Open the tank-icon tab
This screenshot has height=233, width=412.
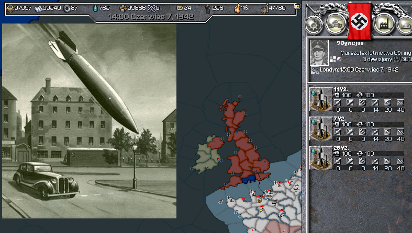pos(336,24)
